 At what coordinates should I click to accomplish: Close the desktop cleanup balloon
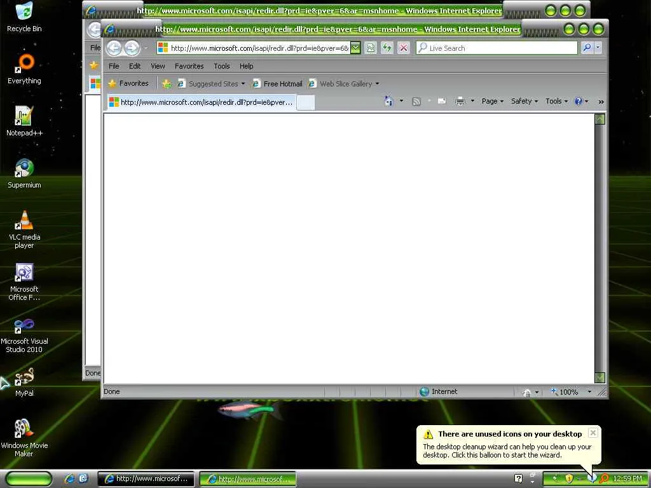[593, 433]
